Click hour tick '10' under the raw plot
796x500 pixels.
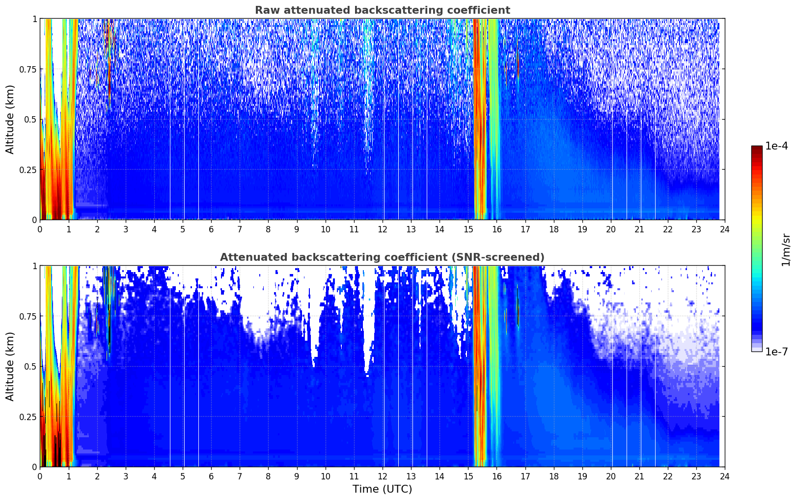325,229
